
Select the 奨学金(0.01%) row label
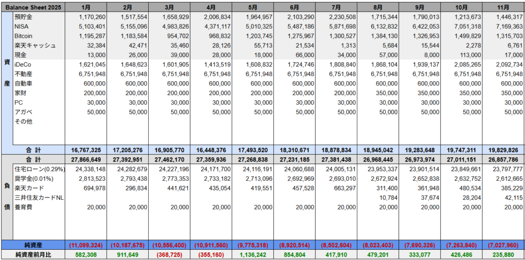(34, 178)
